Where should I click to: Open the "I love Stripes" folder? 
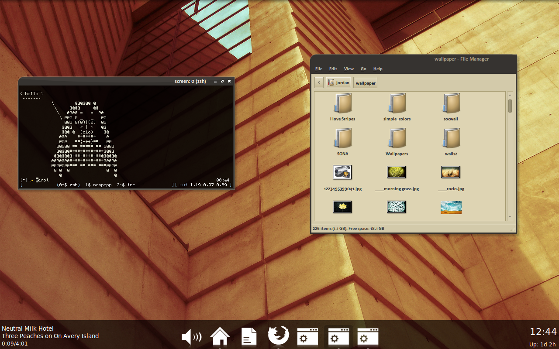pyautogui.click(x=342, y=105)
